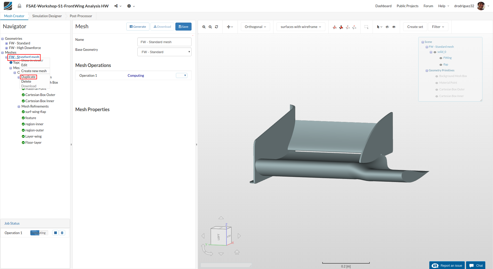The width and height of the screenshot is (493, 269).
Task: Open the surfaces with wireframe render dropdown
Action: point(301,27)
